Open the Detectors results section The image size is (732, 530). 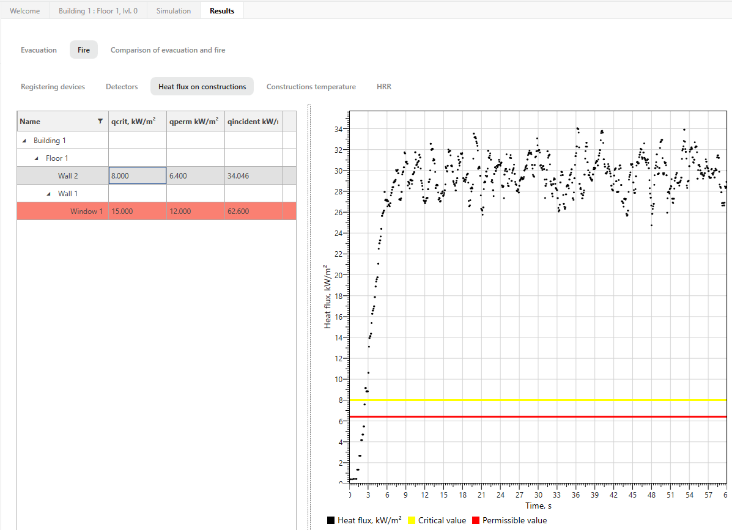tap(121, 86)
